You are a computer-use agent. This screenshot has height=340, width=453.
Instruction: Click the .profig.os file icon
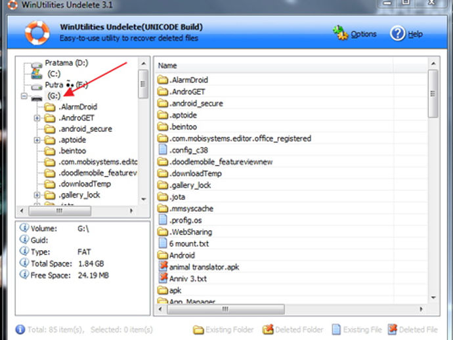click(x=163, y=220)
